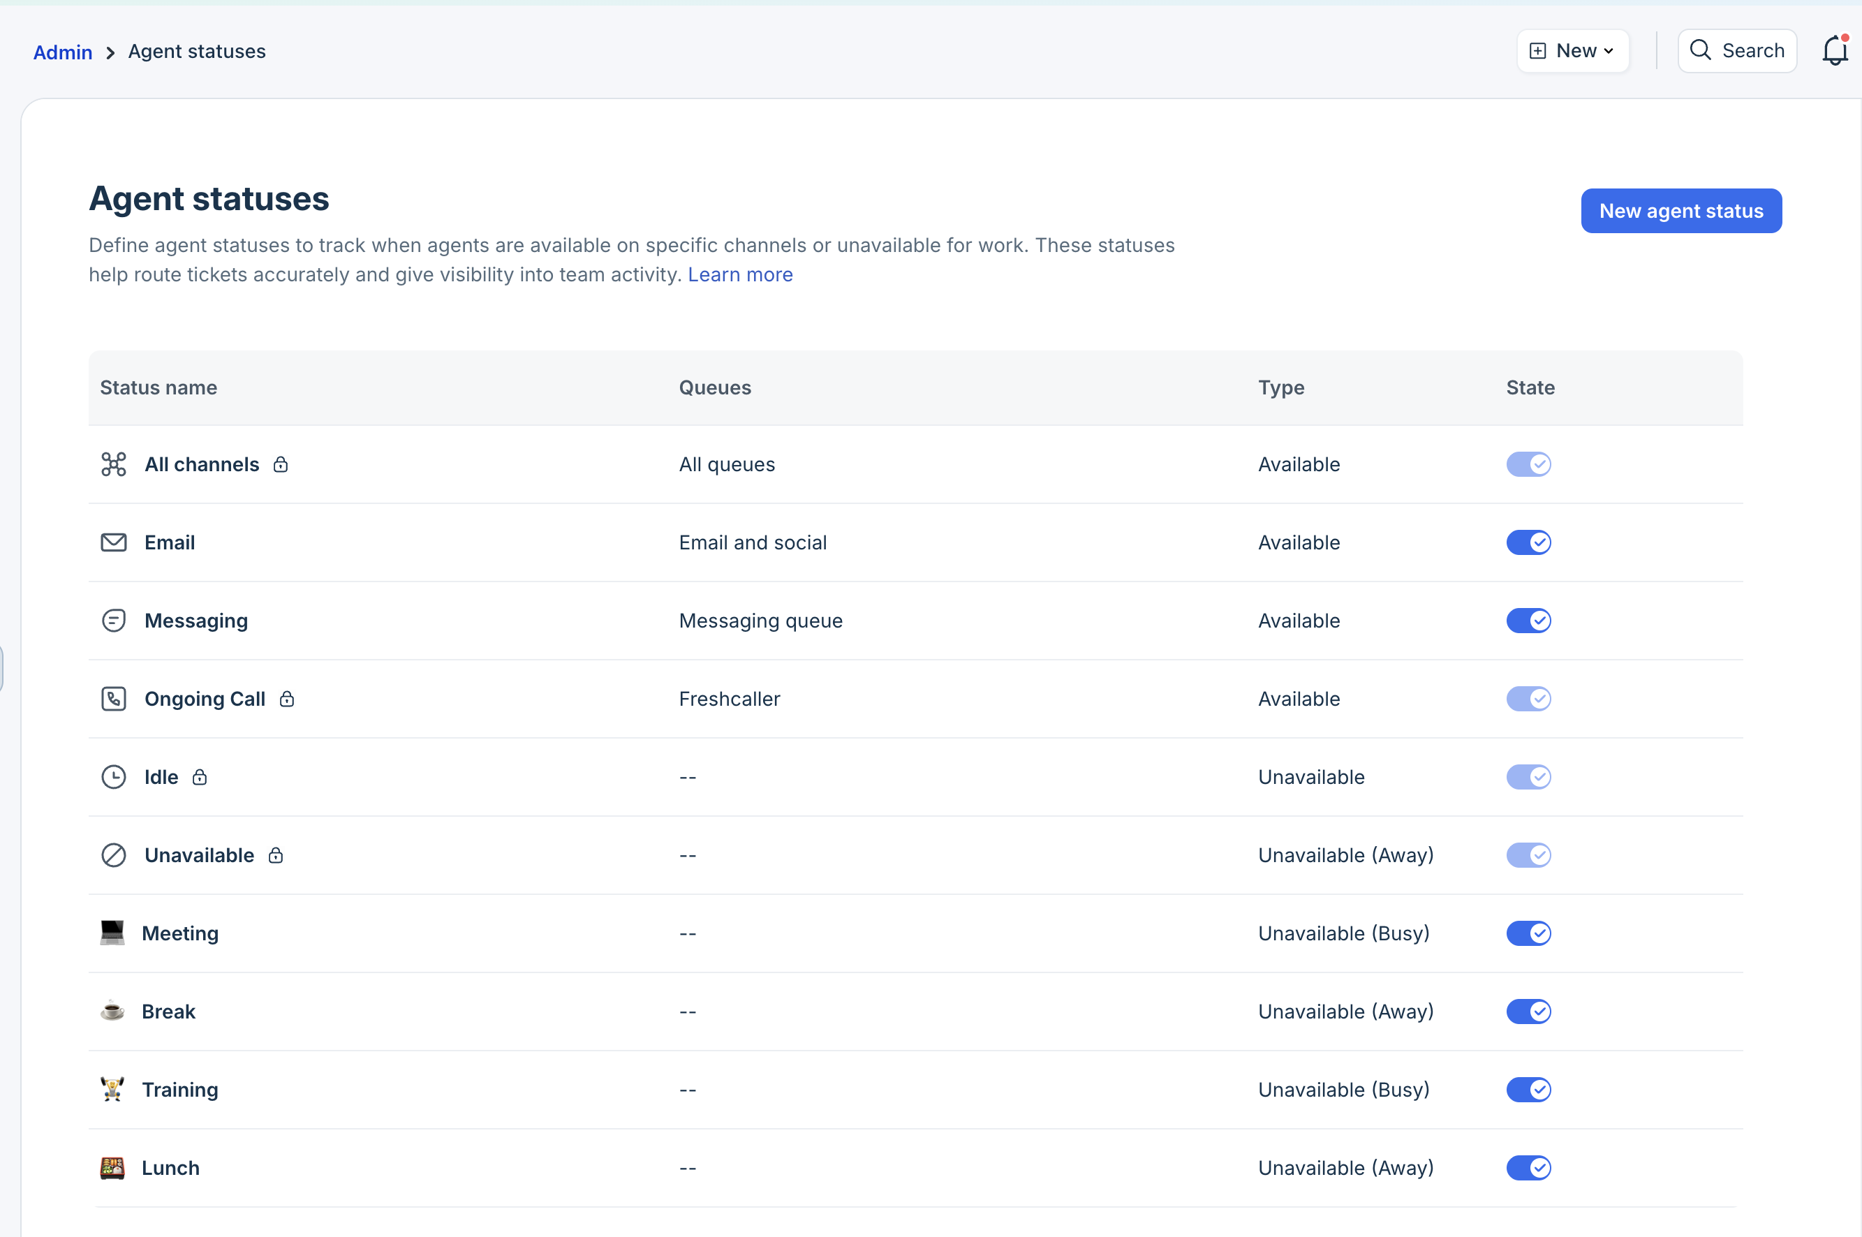Open the Lunch status row

(x=170, y=1168)
